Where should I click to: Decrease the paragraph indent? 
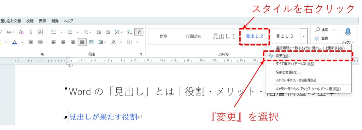(x=99, y=32)
